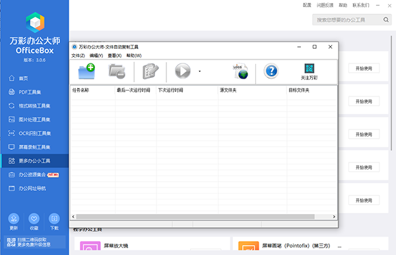Click the run task play button
This screenshot has width=396, height=255.
pos(183,71)
